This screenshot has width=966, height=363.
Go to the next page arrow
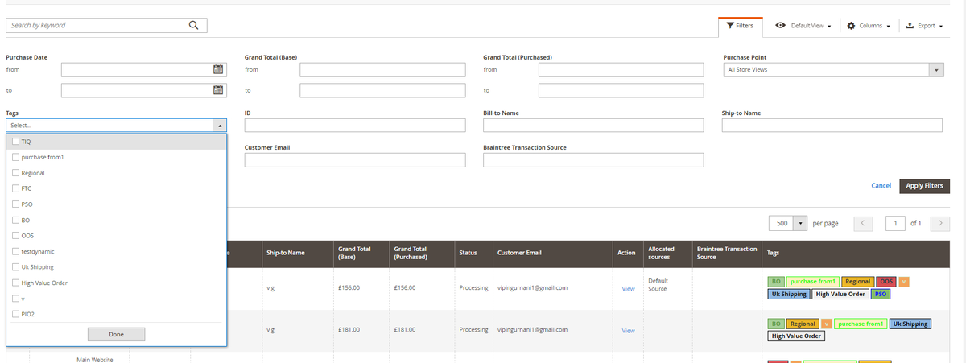[939, 222]
